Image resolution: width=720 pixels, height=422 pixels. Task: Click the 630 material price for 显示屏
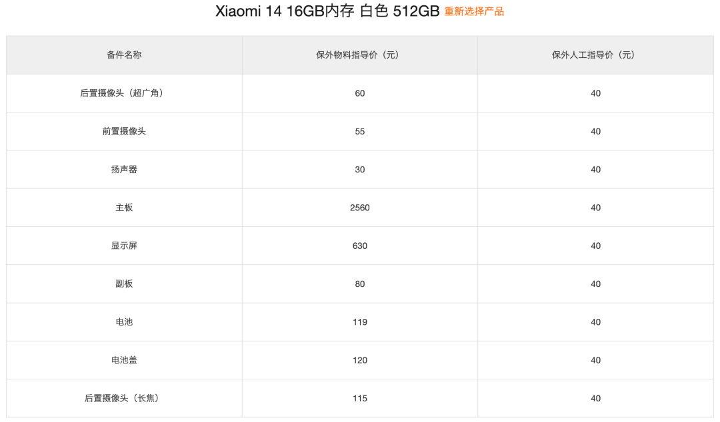360,246
